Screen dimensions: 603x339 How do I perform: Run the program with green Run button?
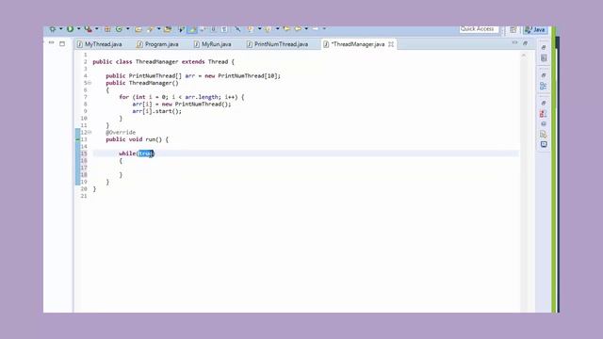tap(70, 29)
